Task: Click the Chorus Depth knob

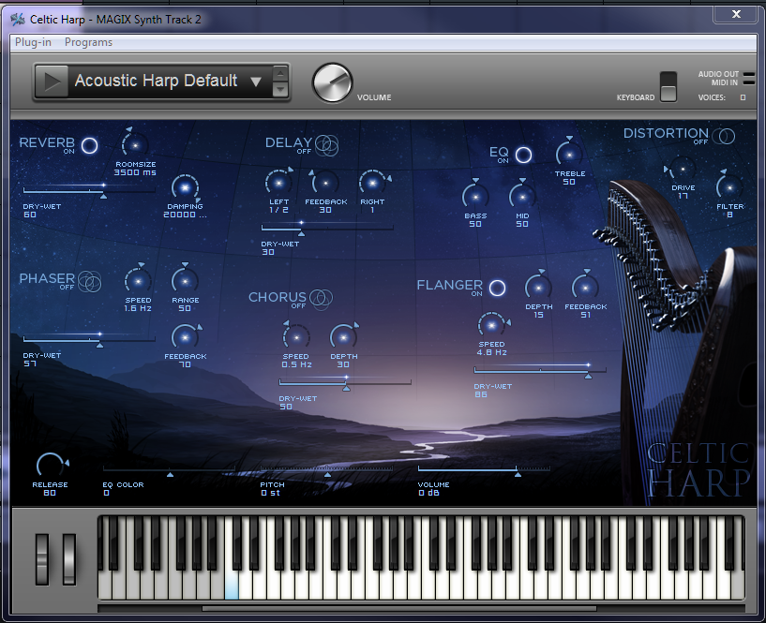Action: tap(343, 337)
